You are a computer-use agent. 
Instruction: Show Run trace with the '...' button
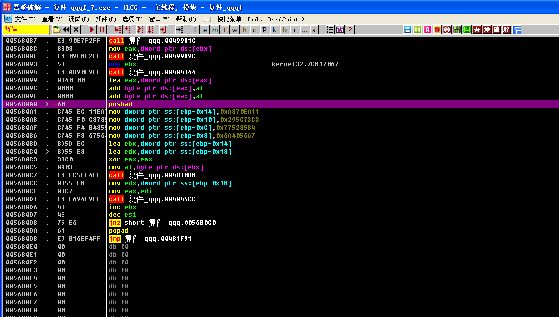tap(304, 30)
